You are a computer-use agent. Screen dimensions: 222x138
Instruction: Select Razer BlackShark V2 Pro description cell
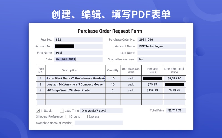point(75,78)
